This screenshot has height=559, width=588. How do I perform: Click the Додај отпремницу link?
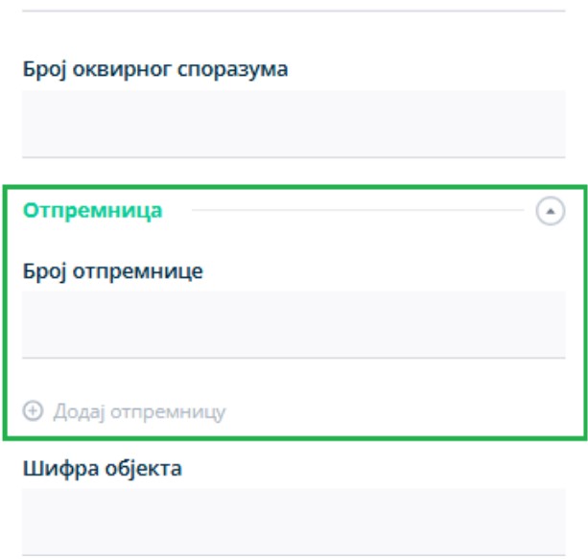pyautogui.click(x=124, y=411)
